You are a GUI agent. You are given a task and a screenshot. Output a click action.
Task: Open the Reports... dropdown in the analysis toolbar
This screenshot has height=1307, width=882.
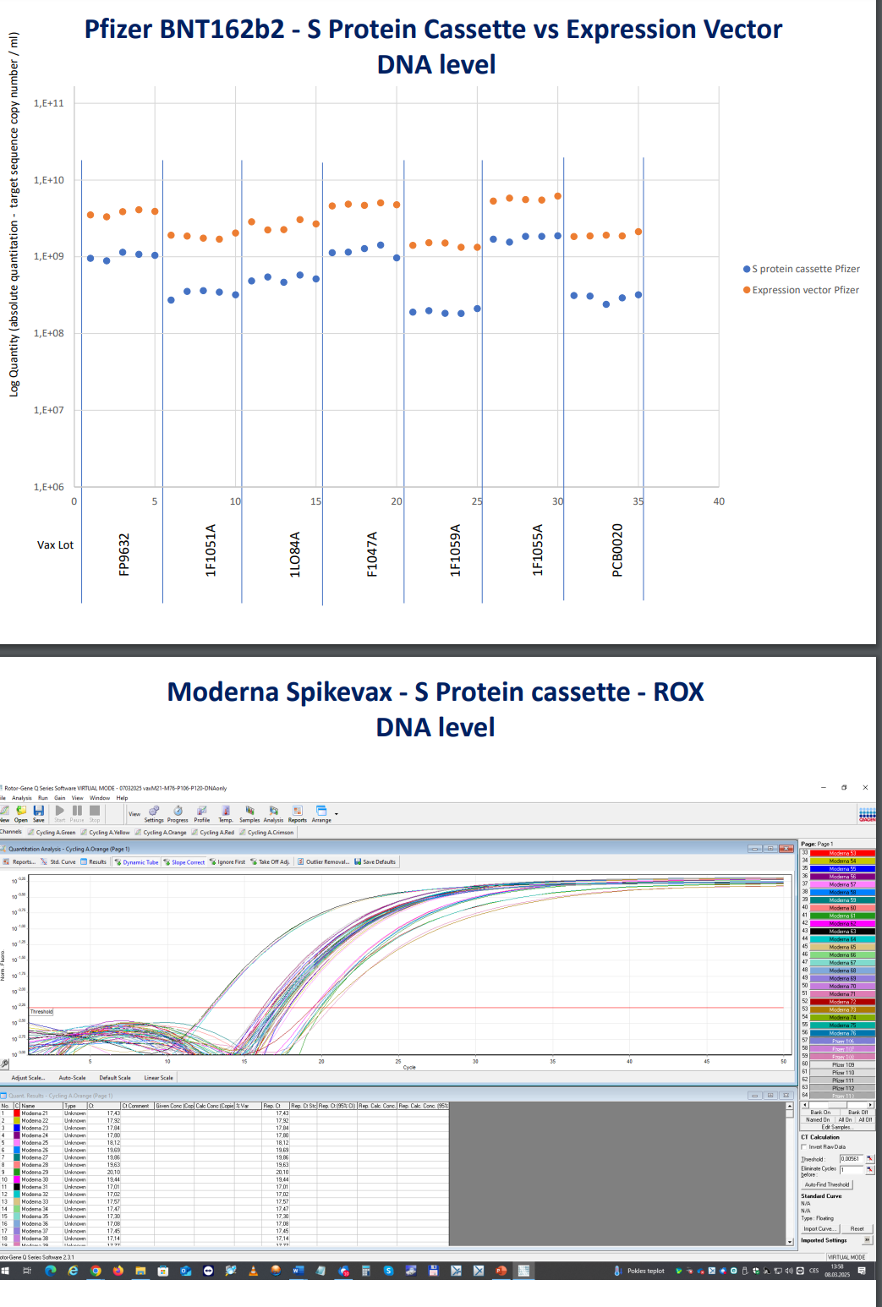(x=19, y=861)
